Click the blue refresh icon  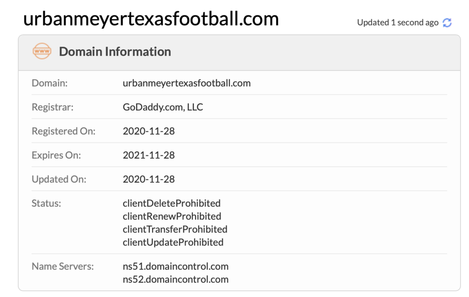[447, 22]
